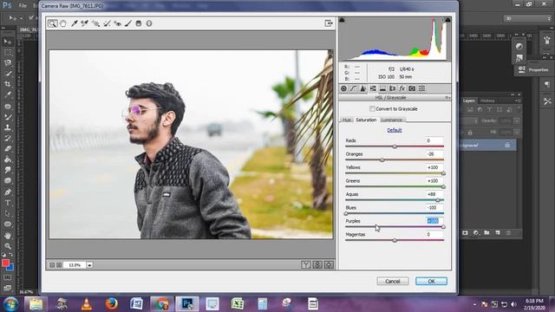The height and width of the screenshot is (312, 555).
Task: Open the Camera Calibration panel icon
Action: coord(412,88)
